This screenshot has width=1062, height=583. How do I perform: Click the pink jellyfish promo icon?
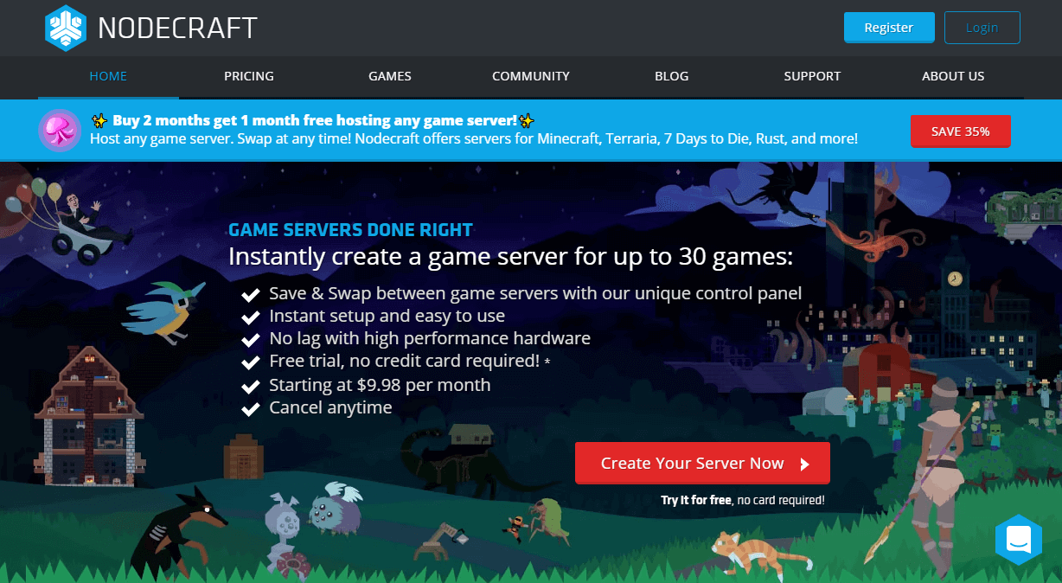tap(60, 130)
